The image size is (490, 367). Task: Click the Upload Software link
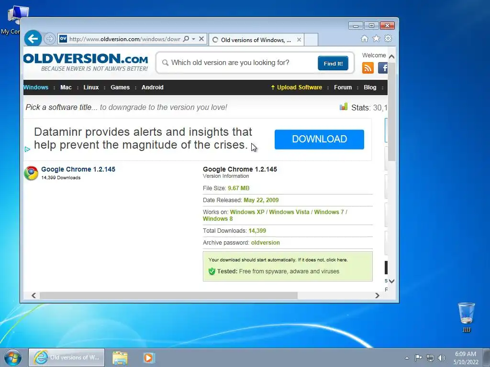coord(296,87)
